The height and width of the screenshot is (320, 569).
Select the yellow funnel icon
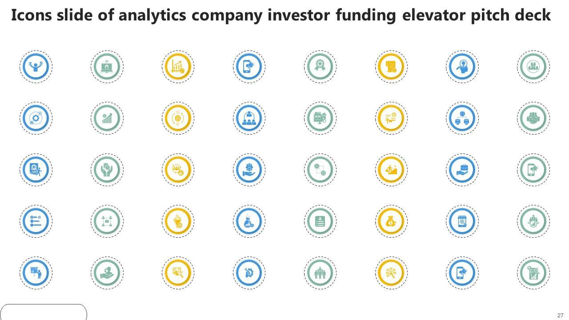[x=178, y=221]
